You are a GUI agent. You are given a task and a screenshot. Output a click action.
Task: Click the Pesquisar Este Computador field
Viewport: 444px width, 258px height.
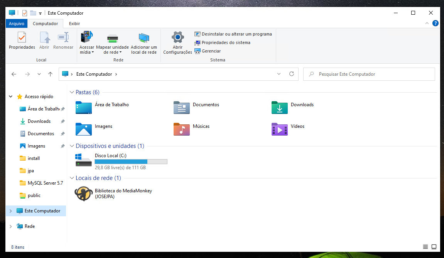[369, 74]
